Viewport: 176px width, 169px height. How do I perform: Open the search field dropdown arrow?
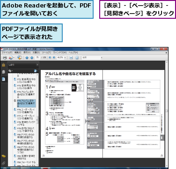pos(102,58)
